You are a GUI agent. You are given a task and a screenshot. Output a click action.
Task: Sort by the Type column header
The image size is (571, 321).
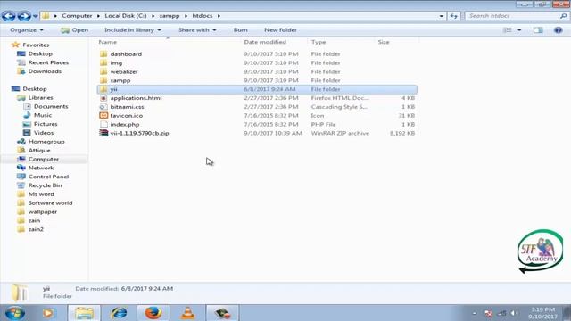(319, 42)
